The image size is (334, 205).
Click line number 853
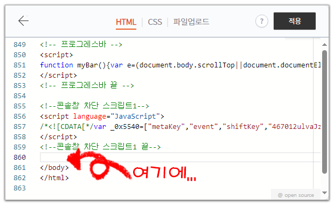point(19,86)
